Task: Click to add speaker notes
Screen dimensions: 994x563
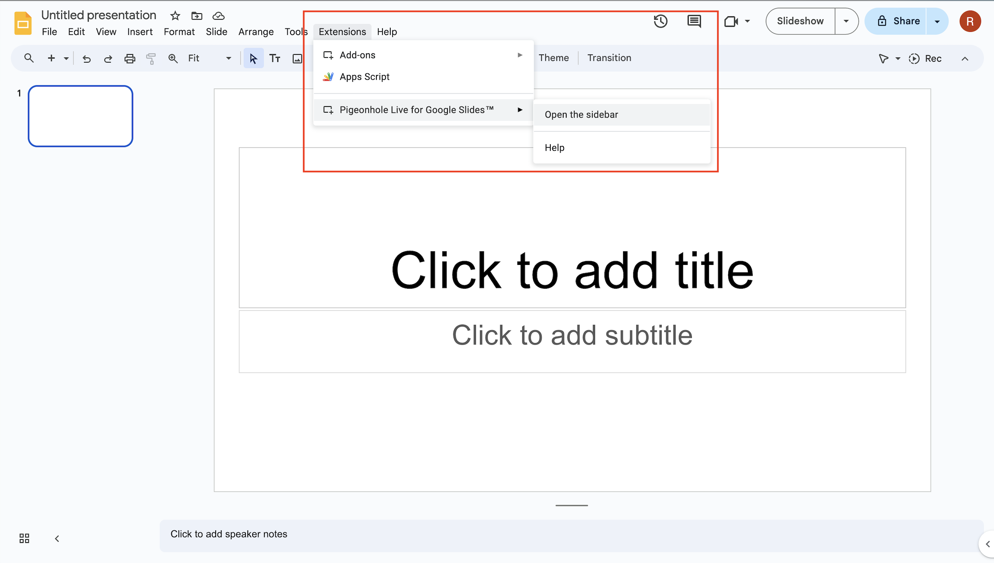Action: (x=571, y=535)
